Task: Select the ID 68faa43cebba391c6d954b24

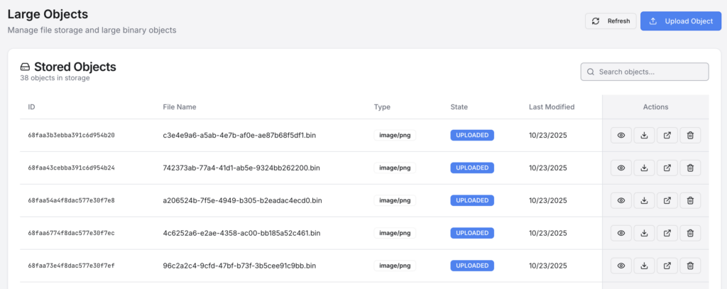Action: (71, 168)
